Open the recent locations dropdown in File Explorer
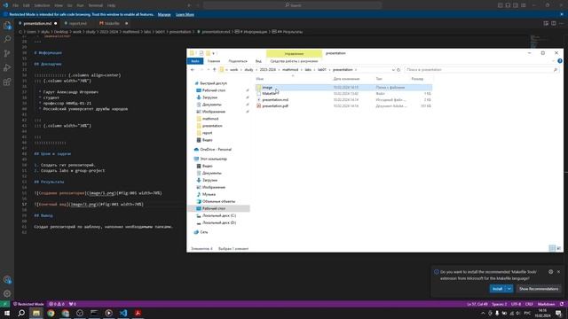The width and height of the screenshot is (568, 319). click(209, 69)
